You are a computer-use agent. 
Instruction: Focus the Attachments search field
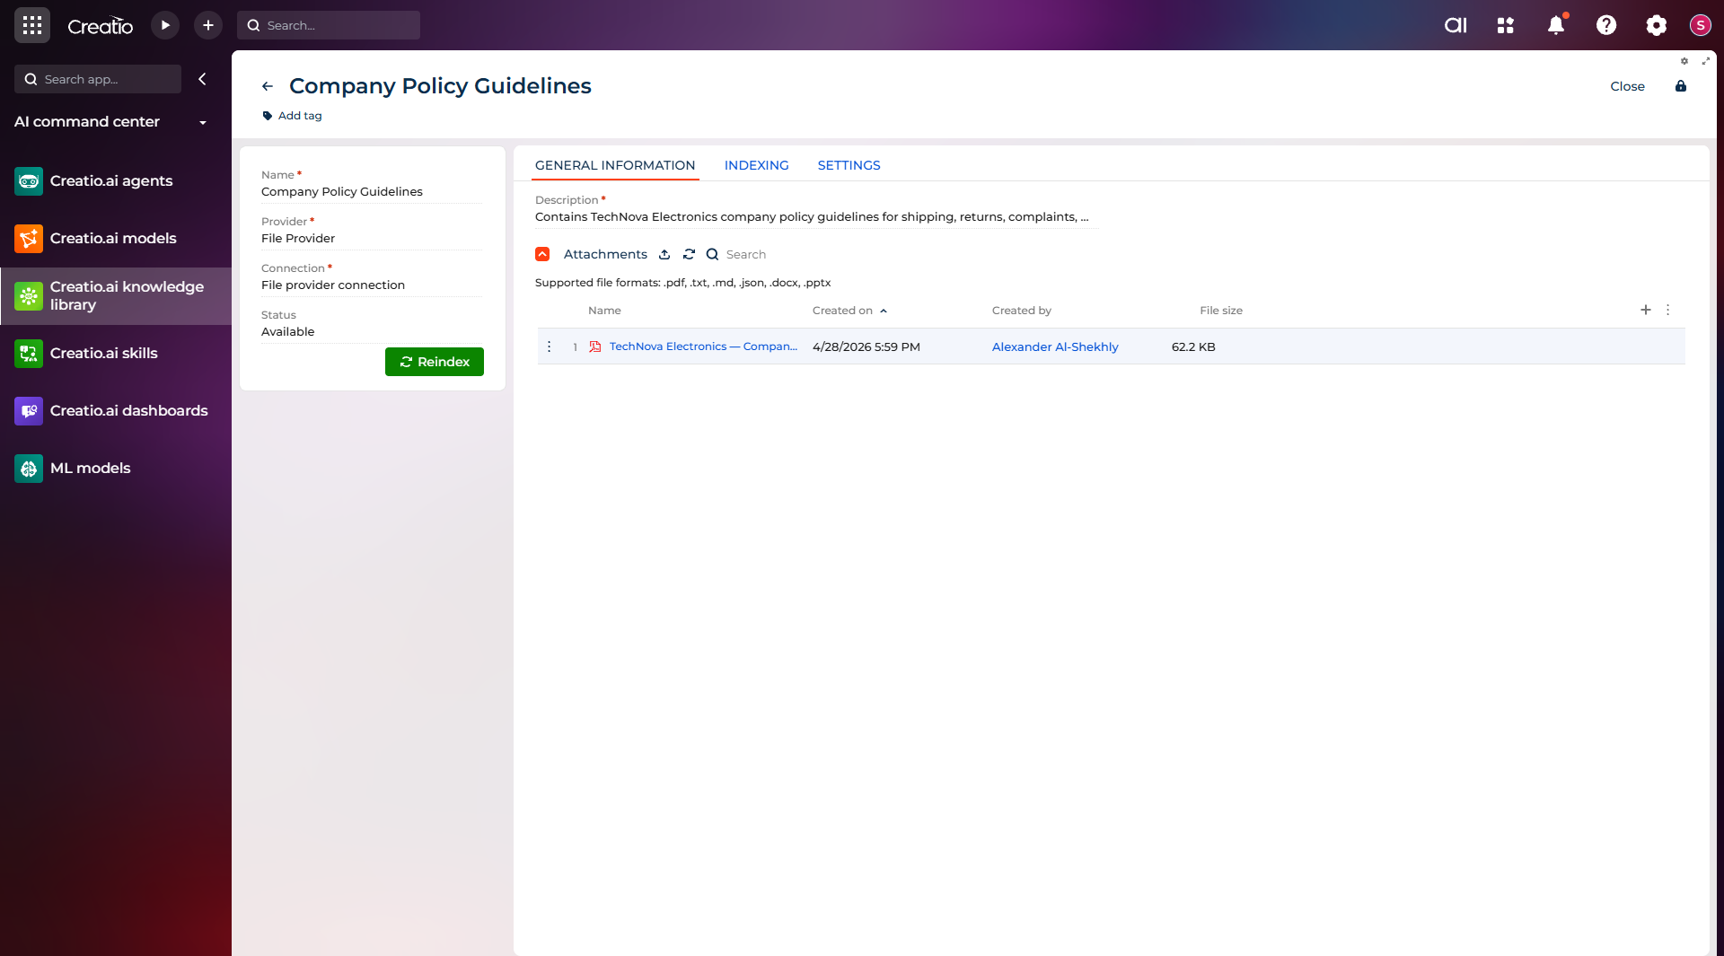click(x=746, y=255)
